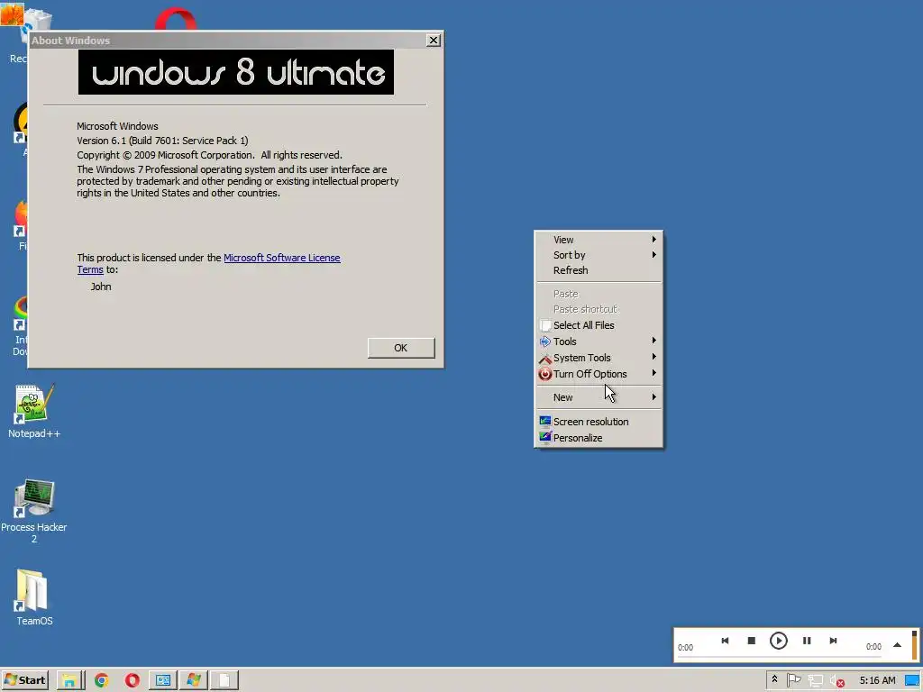The width and height of the screenshot is (923, 692).
Task: Open the Sort by submenu
Action: (599, 255)
